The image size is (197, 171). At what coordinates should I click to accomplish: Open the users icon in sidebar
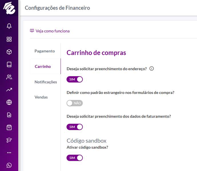[x=9, y=77]
